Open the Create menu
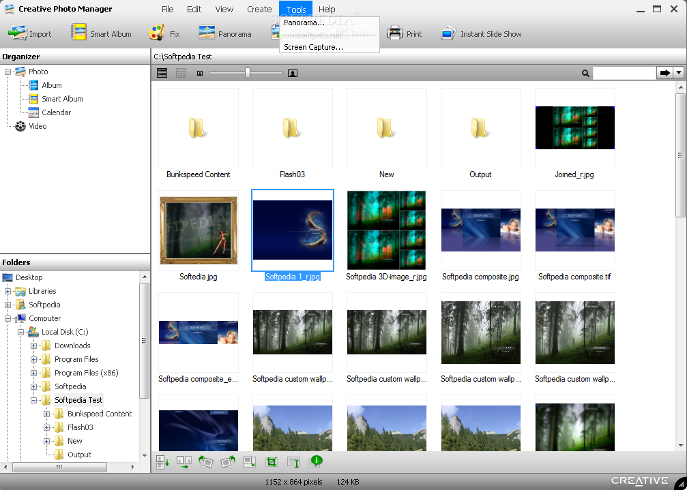Screen dimensions: 687x490 259,9
